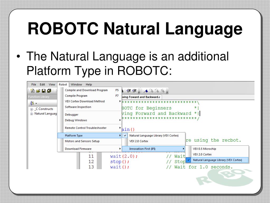The height and width of the screenshot is (203, 270).
Task: Click the New File toolbar icon
Action: coord(32,91)
